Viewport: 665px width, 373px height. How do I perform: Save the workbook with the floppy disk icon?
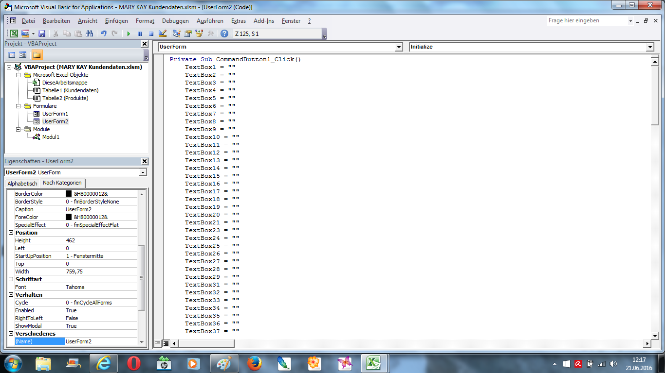click(42, 34)
